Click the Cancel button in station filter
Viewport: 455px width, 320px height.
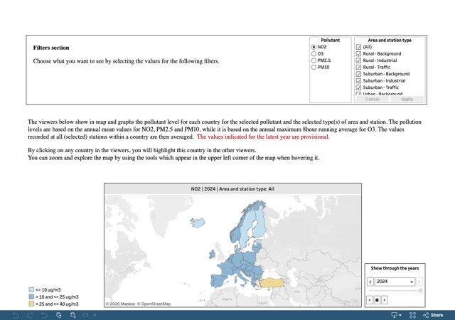click(x=373, y=99)
